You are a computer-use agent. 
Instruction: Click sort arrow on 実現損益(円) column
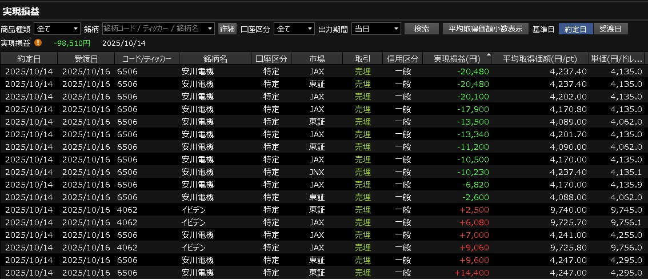point(488,55)
